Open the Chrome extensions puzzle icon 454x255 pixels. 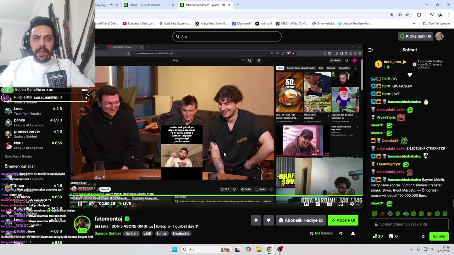[419, 15]
